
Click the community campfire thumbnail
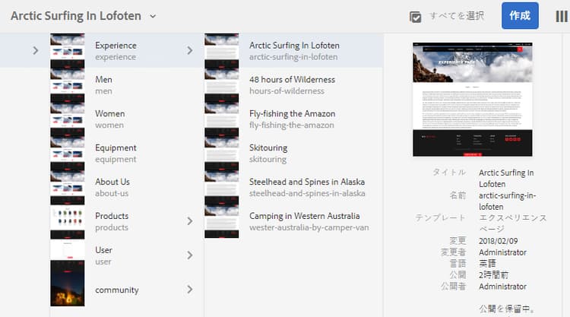click(67, 283)
